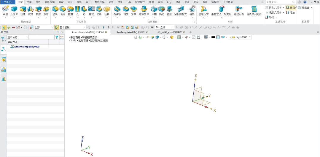Toggle the light bulb layer visibility
Screen dimensions: 320x157
pyautogui.click(x=230, y=37)
